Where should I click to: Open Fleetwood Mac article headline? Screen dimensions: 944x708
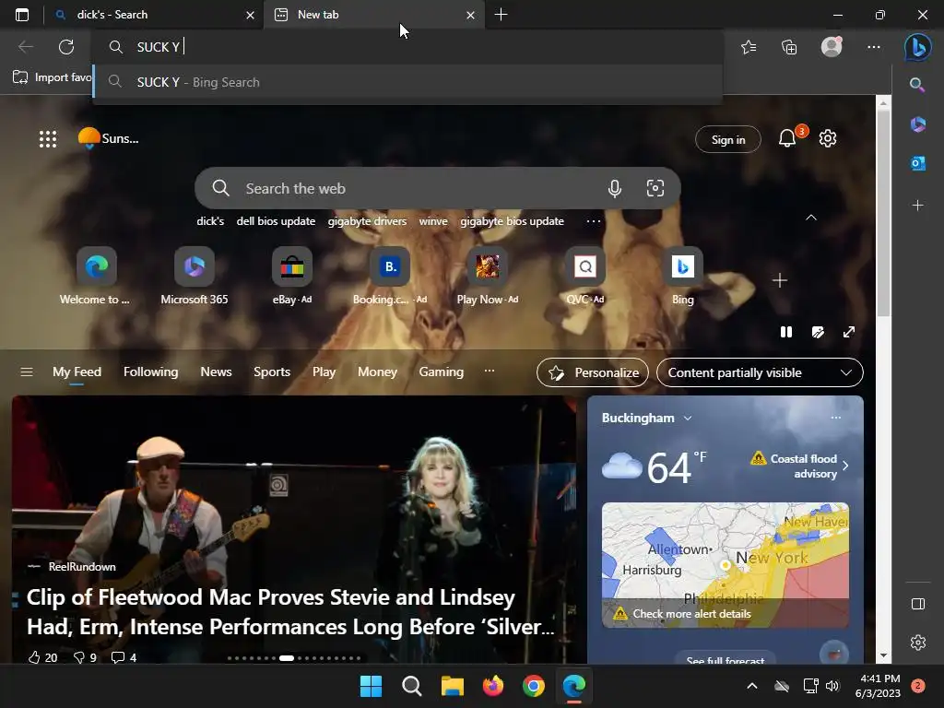290,612
